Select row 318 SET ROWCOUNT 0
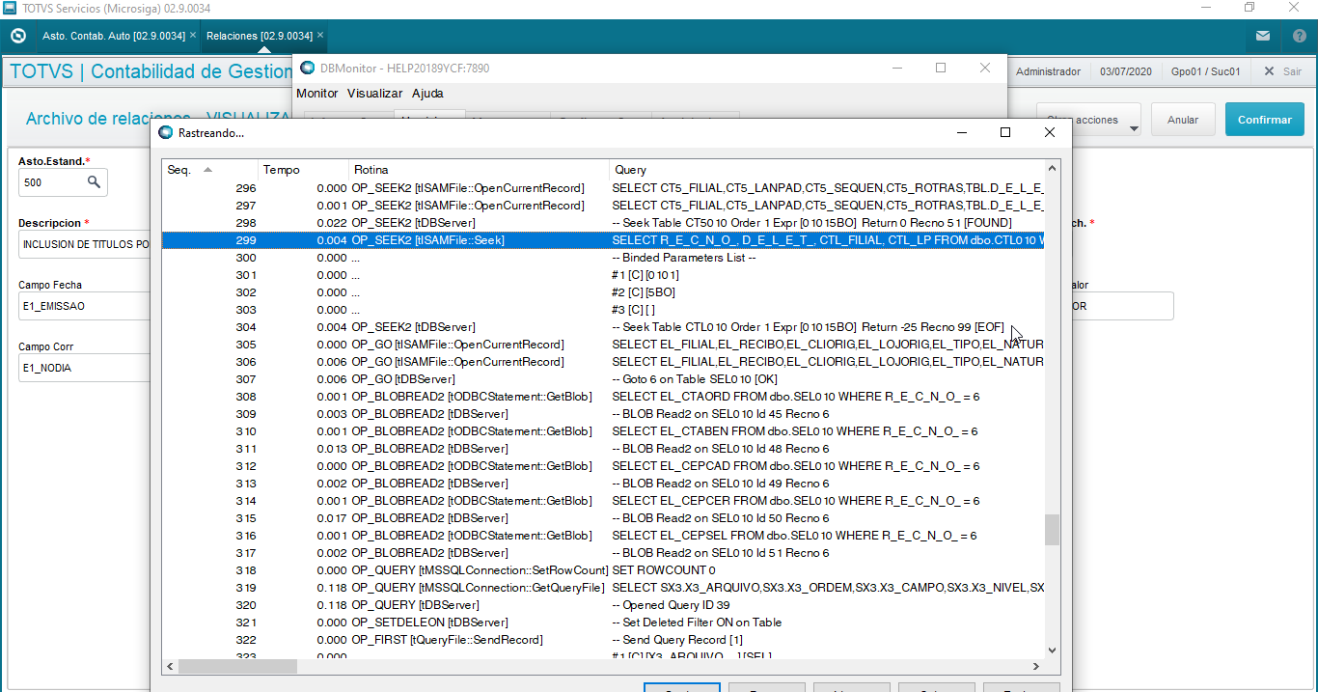Screen dimensions: 1318x692 point(603,570)
